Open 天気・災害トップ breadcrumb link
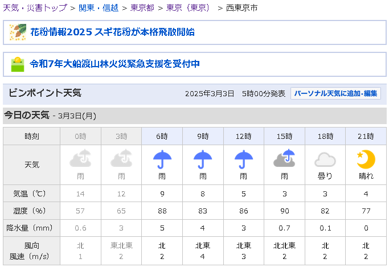The height and width of the screenshot is (267, 389). 35,8
